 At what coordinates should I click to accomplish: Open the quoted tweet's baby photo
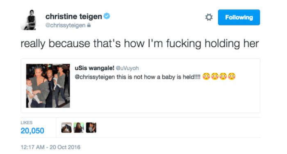48,85
